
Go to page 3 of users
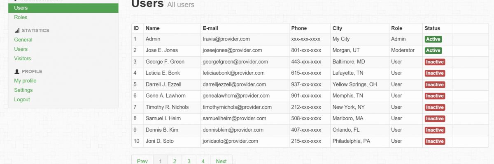coord(189,161)
